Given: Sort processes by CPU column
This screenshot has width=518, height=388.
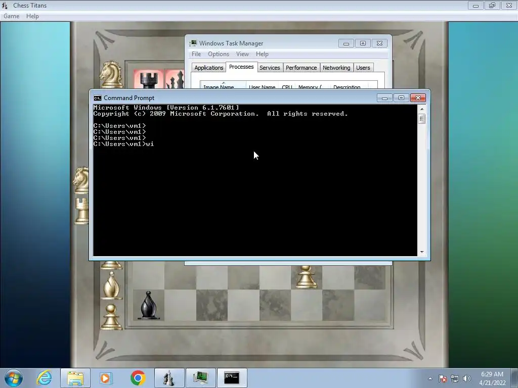Looking at the screenshot, I should [x=287, y=85].
